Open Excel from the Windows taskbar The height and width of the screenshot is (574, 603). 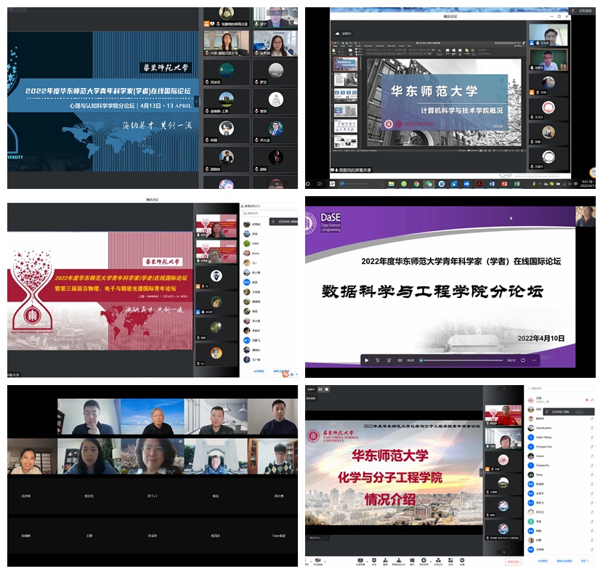517,184
